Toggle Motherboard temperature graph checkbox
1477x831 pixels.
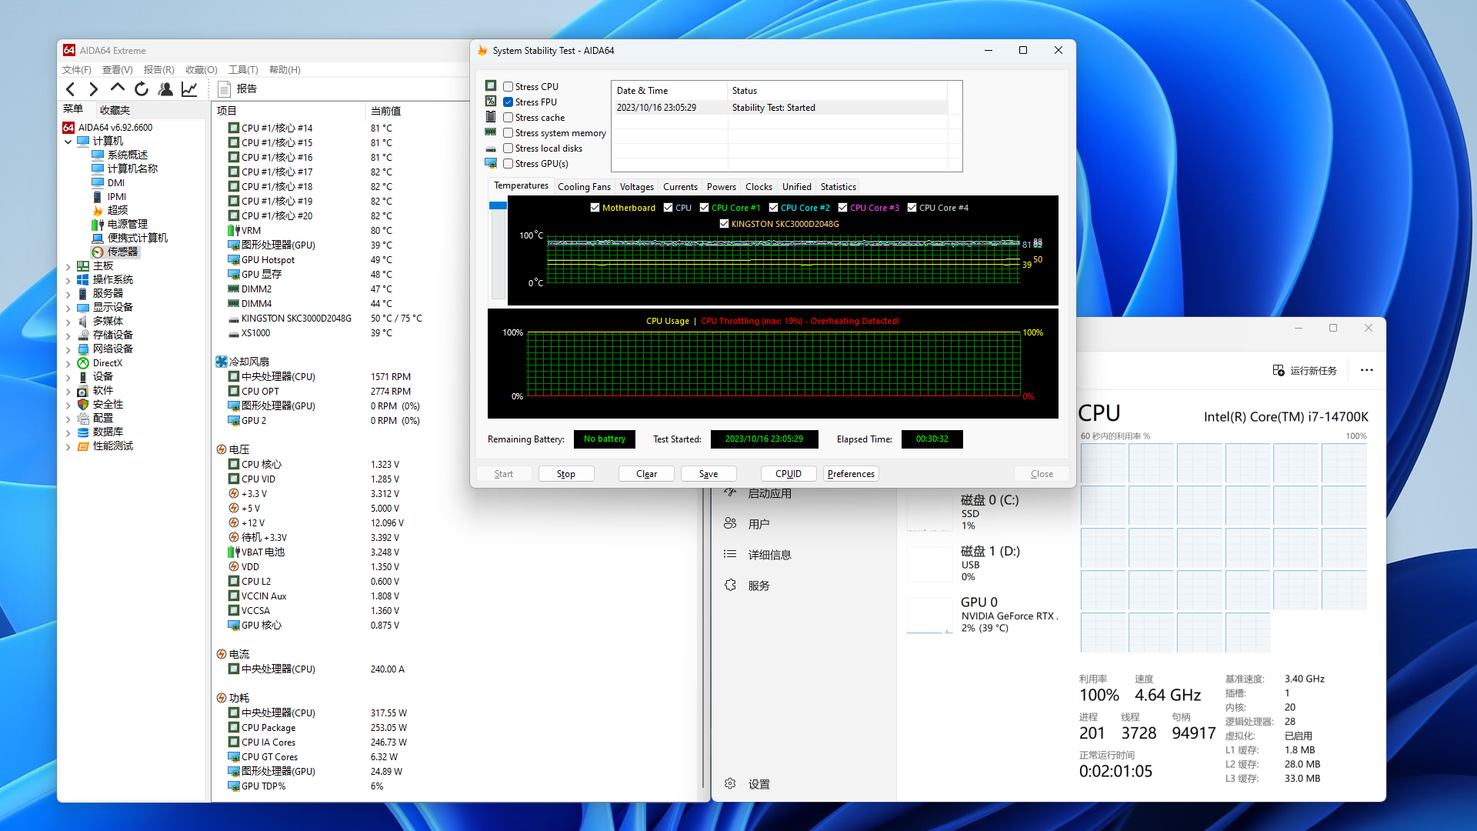point(595,208)
